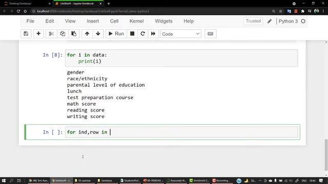
Task: Bookmark this page with the star icon
Action: coord(280,11)
